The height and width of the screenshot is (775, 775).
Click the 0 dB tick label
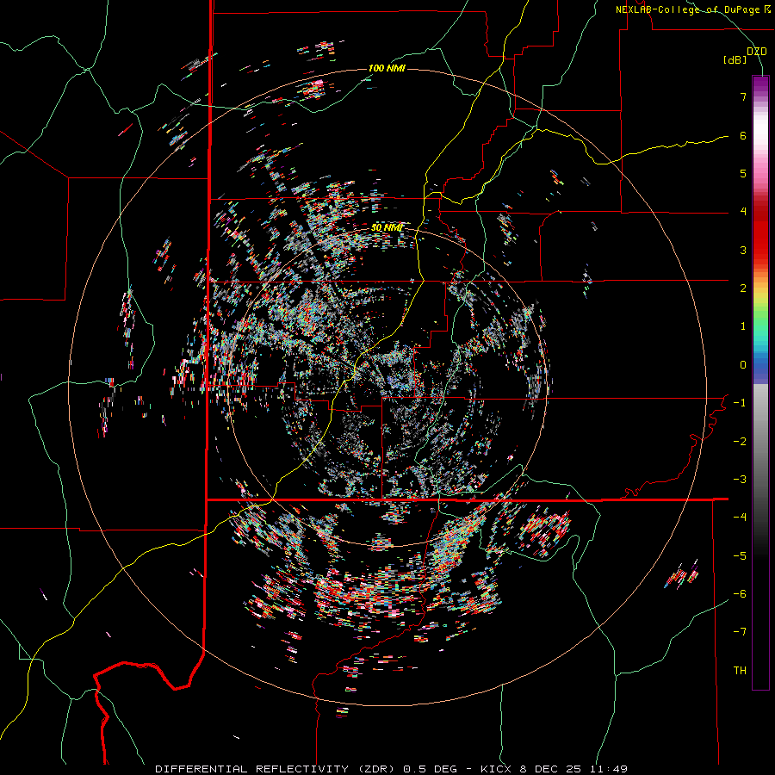[743, 365]
